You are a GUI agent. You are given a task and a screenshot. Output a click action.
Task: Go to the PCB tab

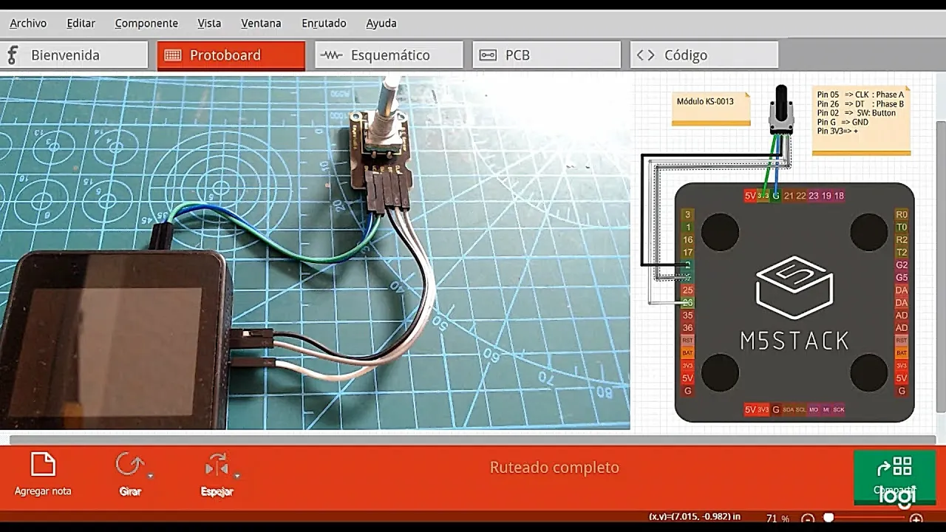point(546,55)
